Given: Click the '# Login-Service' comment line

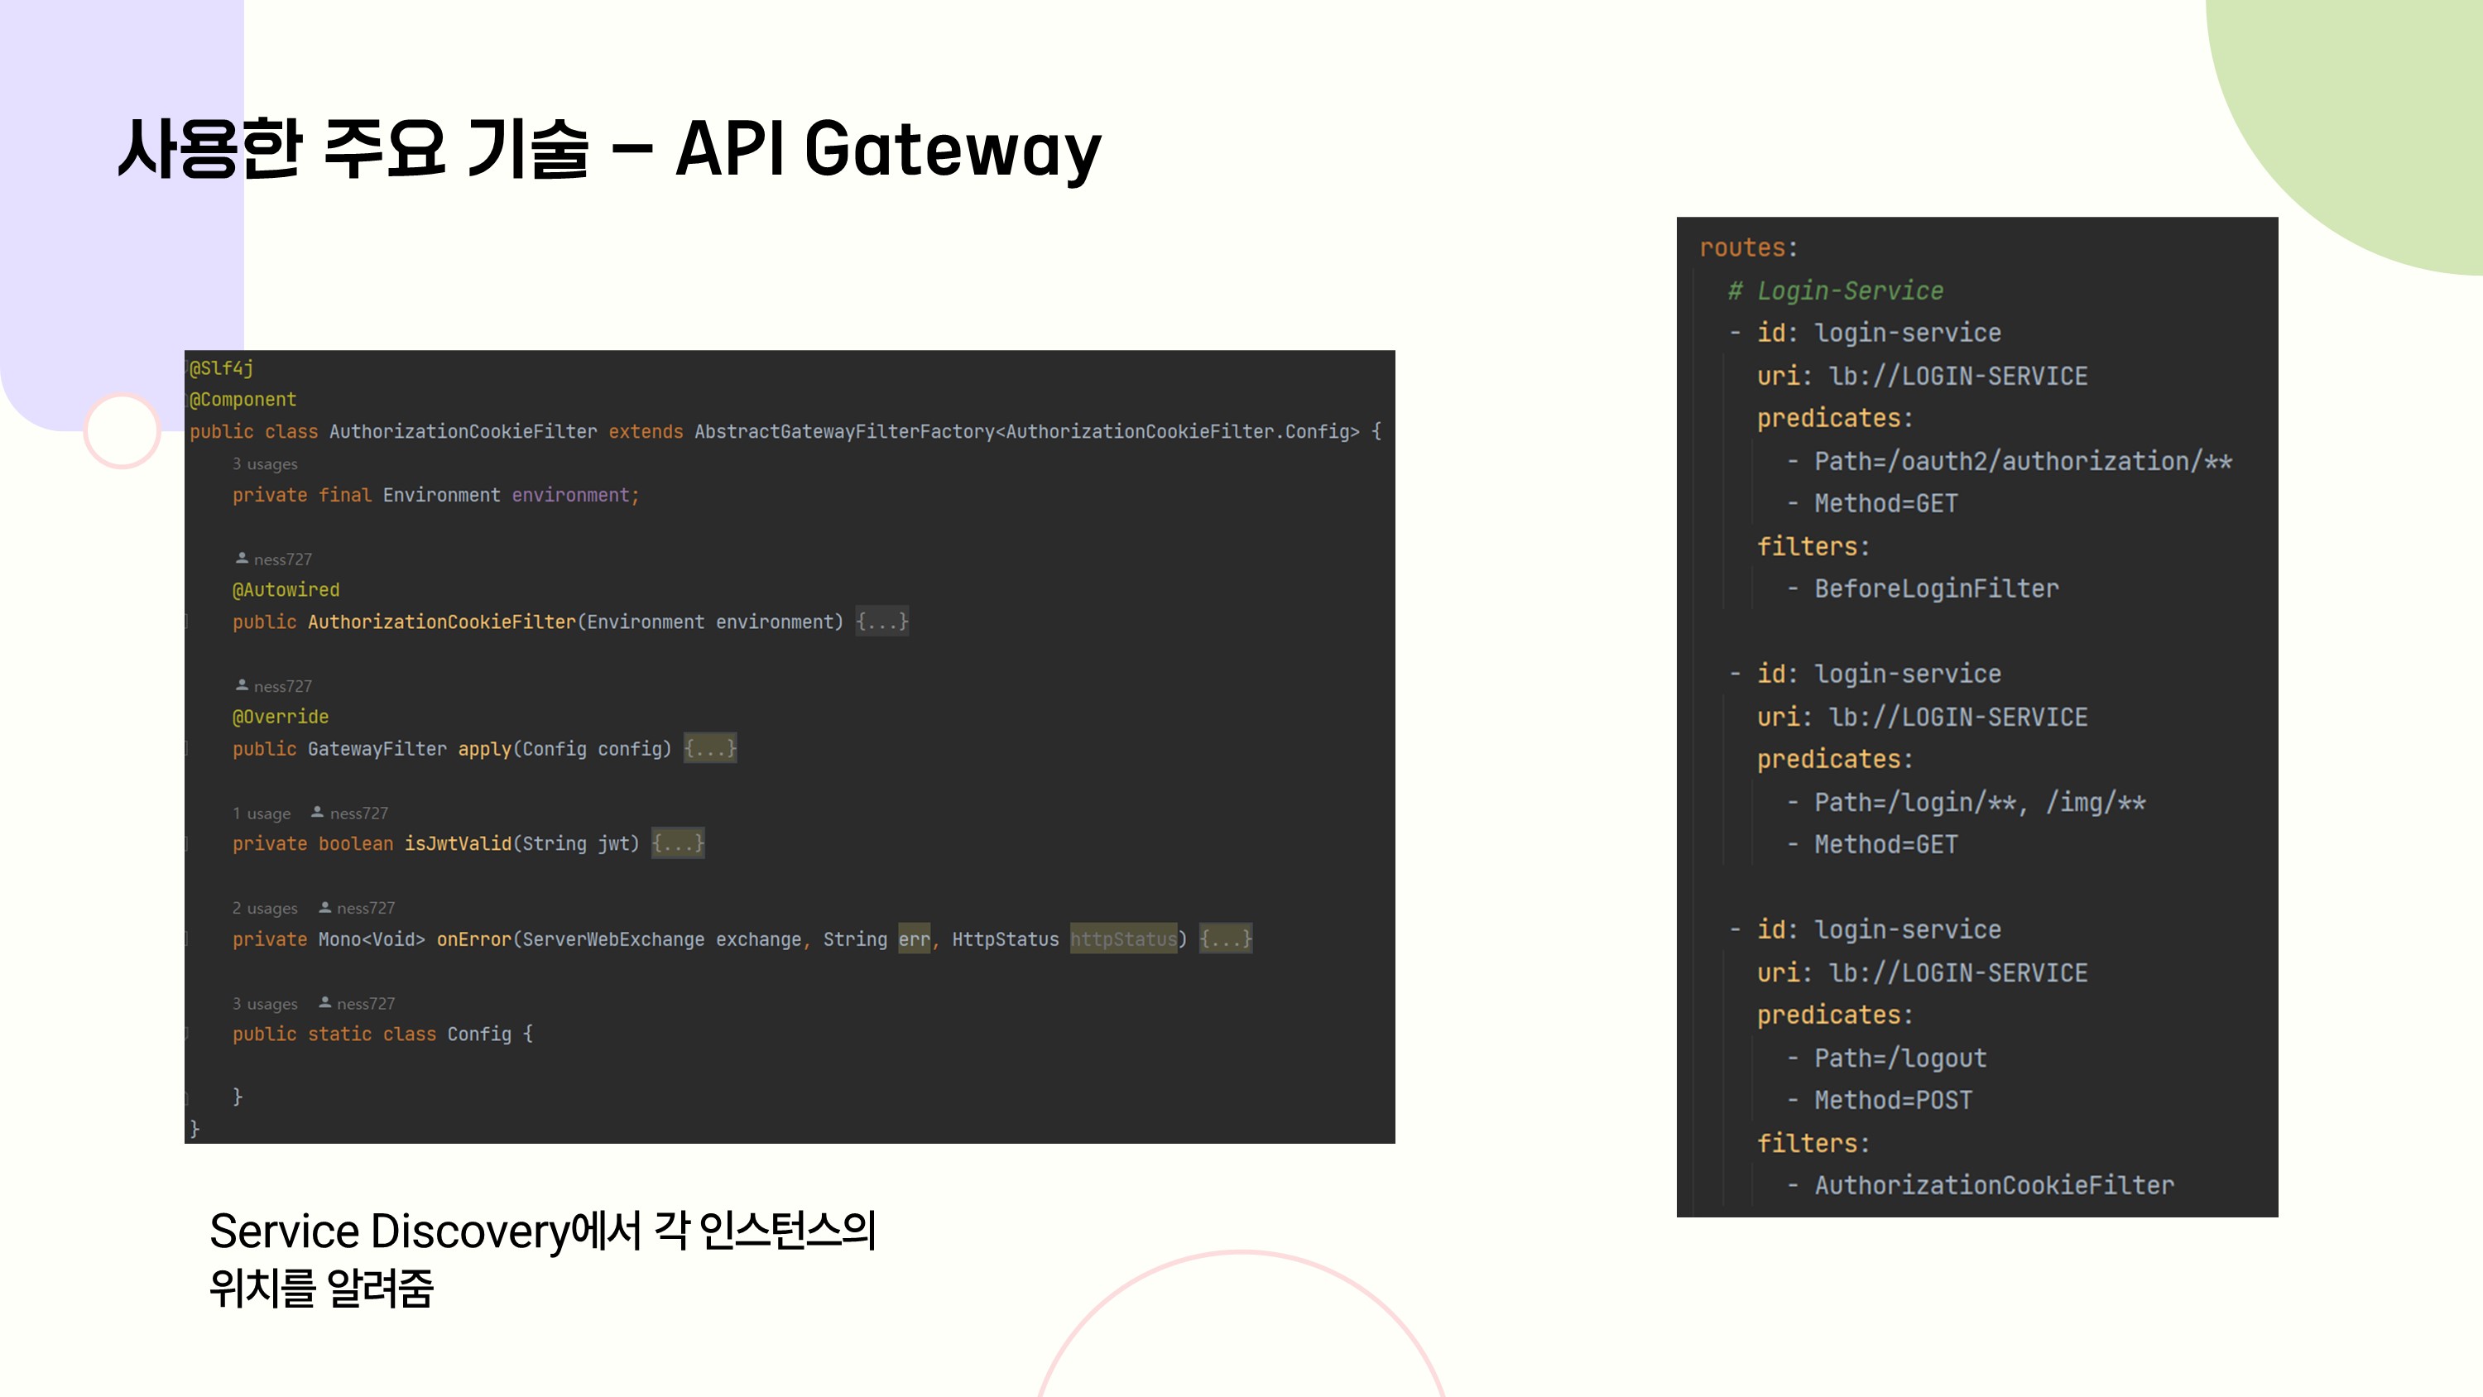Looking at the screenshot, I should [1835, 290].
